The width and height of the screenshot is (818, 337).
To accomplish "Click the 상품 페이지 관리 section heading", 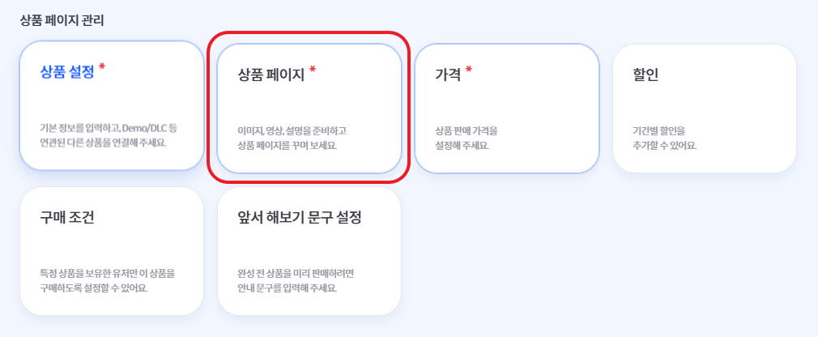I will point(62,21).
